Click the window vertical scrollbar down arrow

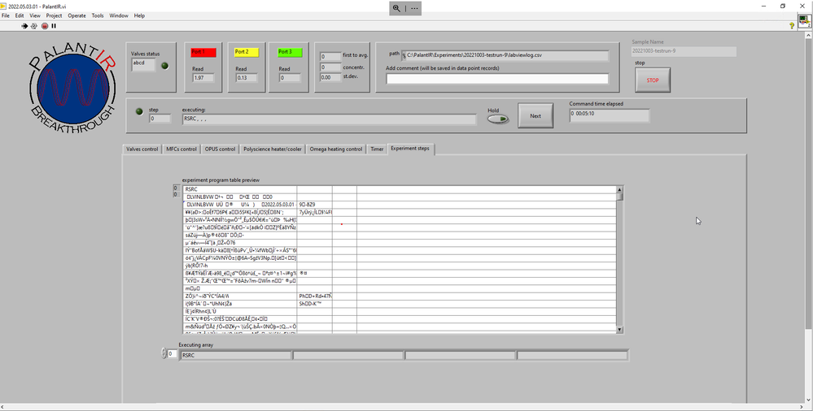click(809, 400)
